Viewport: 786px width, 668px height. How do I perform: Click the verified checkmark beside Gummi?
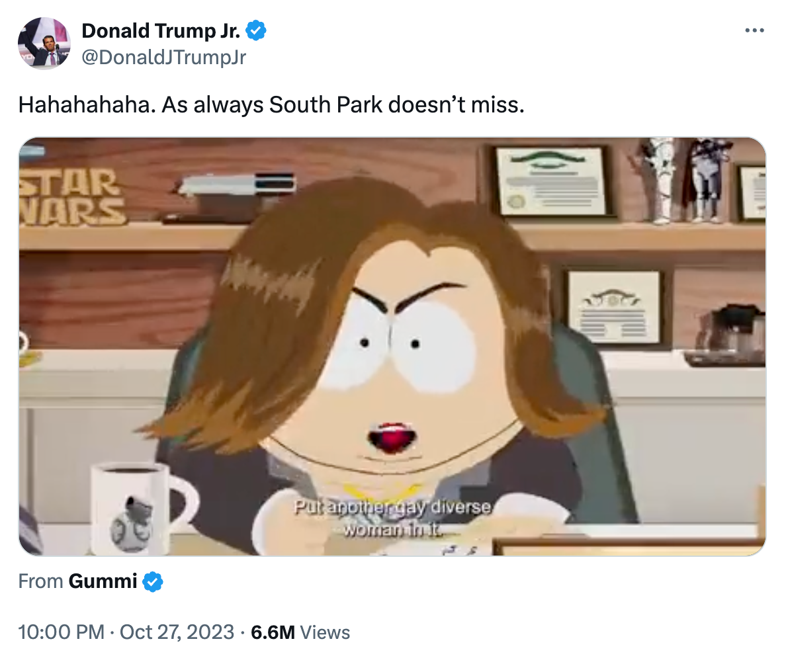[x=152, y=581]
